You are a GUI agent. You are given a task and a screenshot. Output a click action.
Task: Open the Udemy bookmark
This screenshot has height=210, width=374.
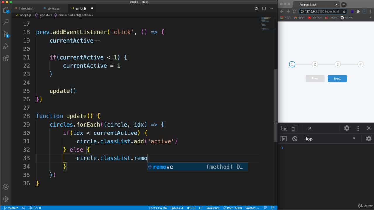331,17
